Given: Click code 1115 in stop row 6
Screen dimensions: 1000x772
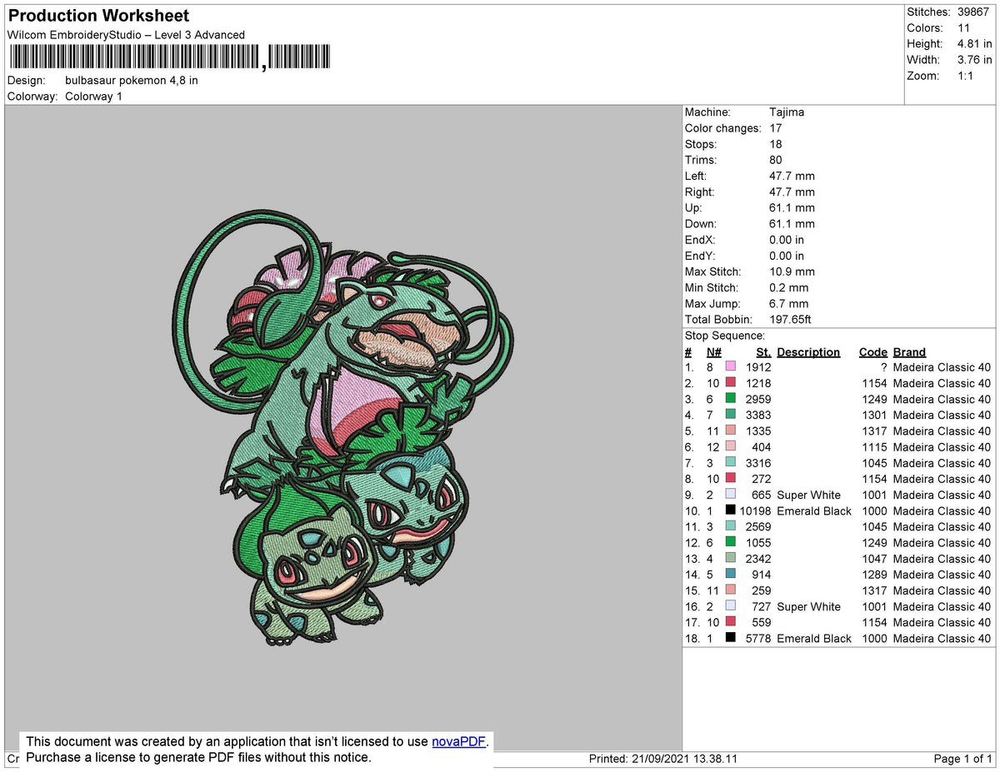Looking at the screenshot, I should 874,447.
